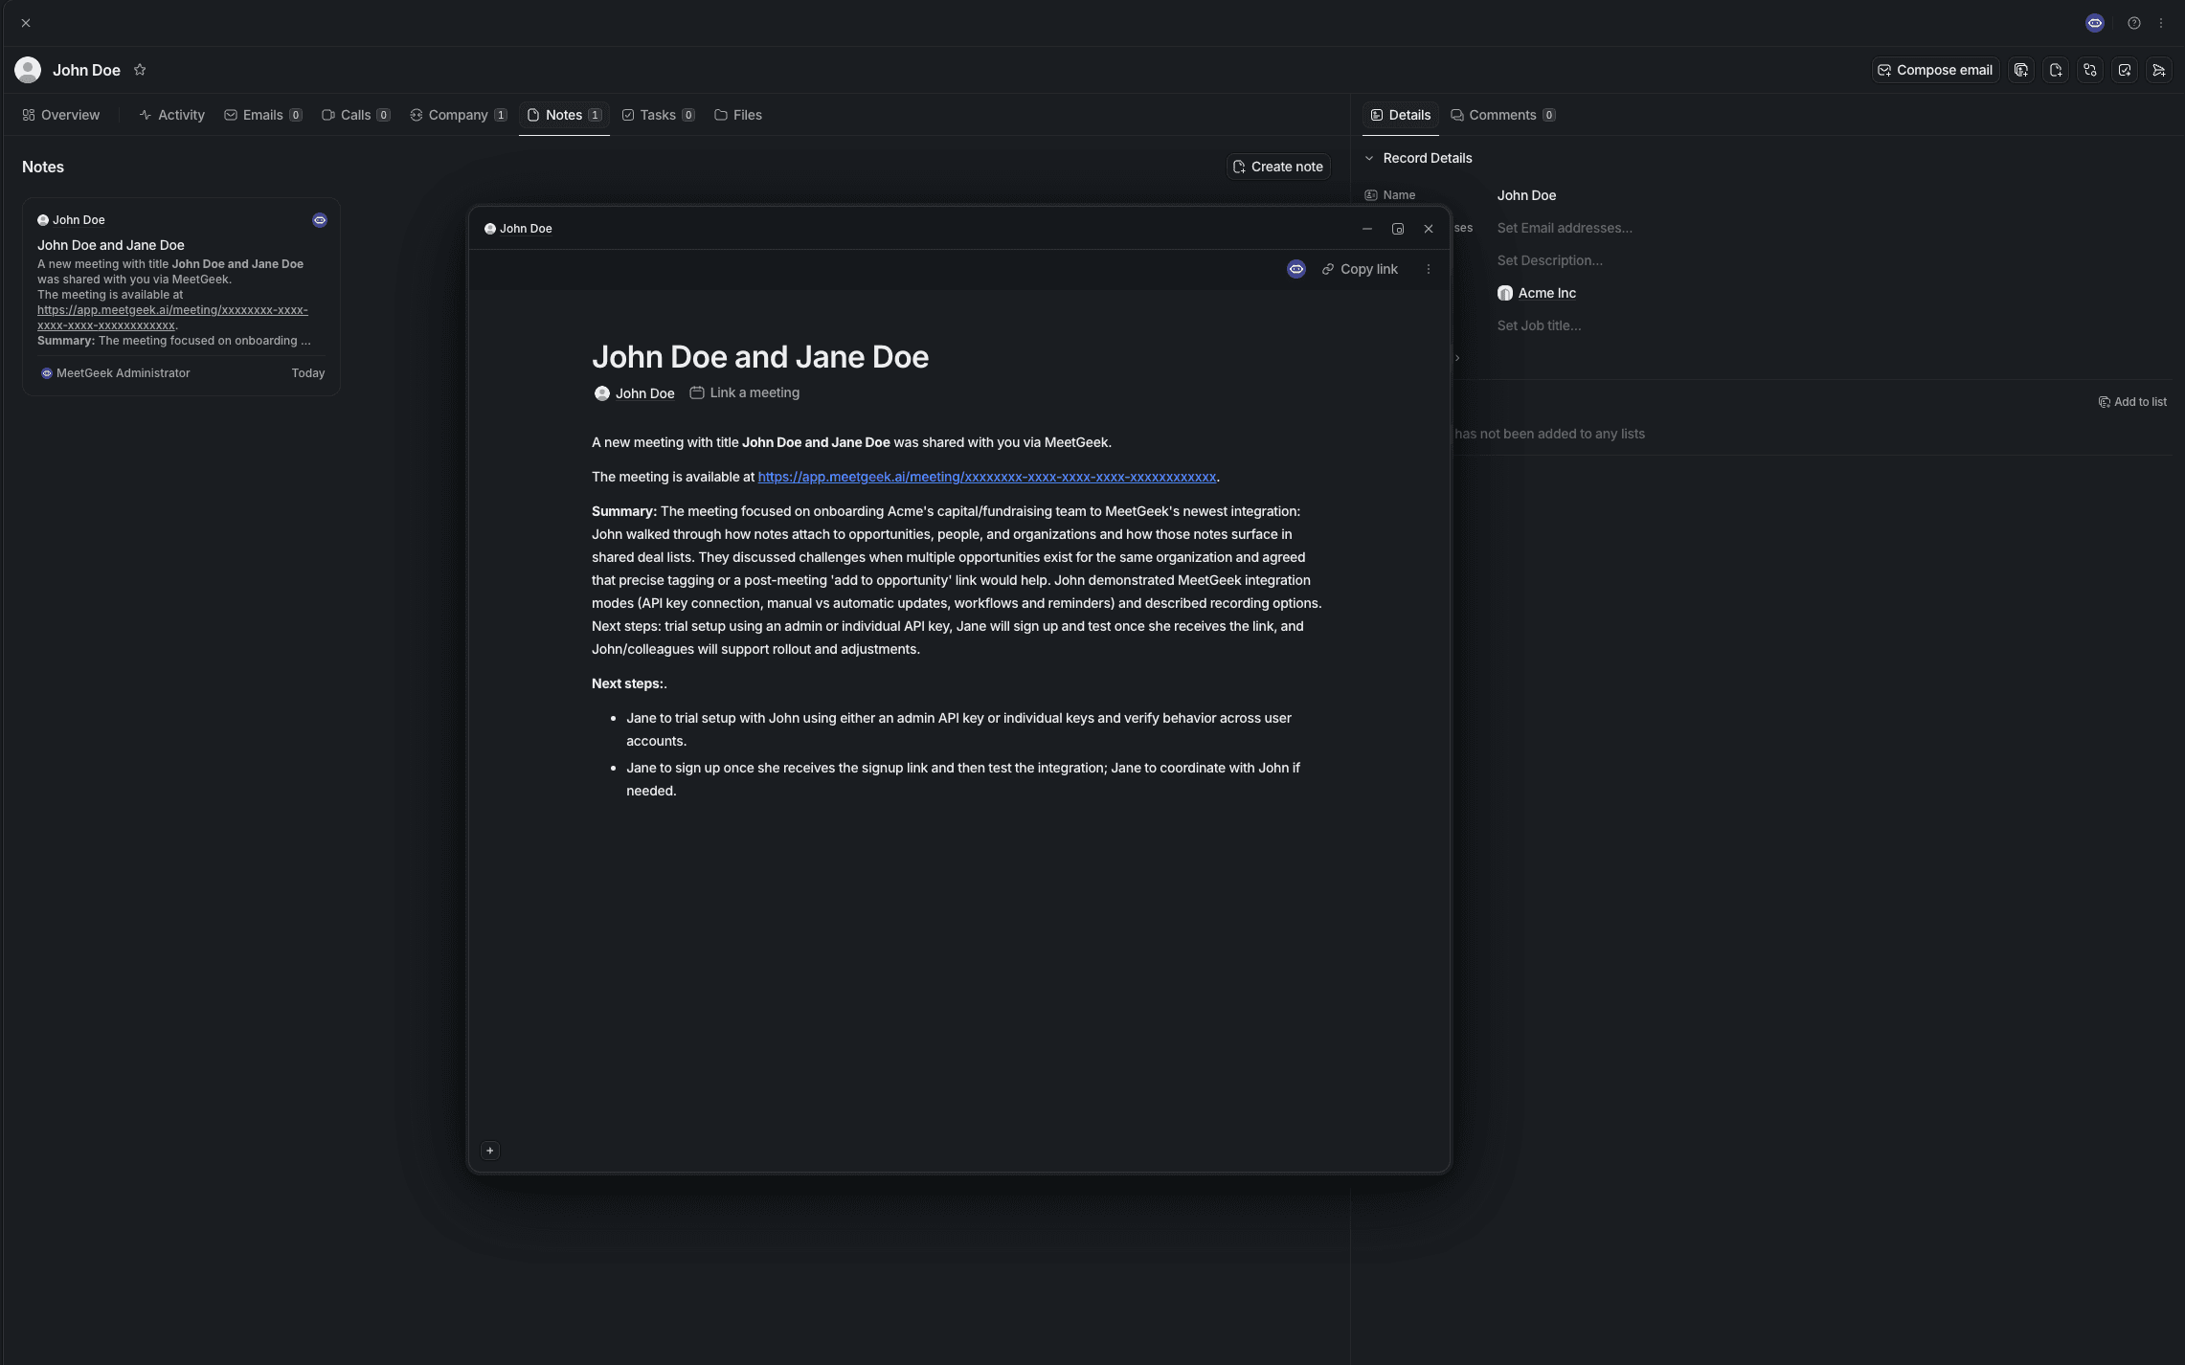Image resolution: width=2185 pixels, height=1365 pixels.
Task: Click the add task icon in header
Action: click(x=2124, y=70)
